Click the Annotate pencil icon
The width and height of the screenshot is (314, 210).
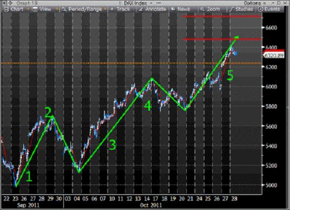tap(141, 9)
